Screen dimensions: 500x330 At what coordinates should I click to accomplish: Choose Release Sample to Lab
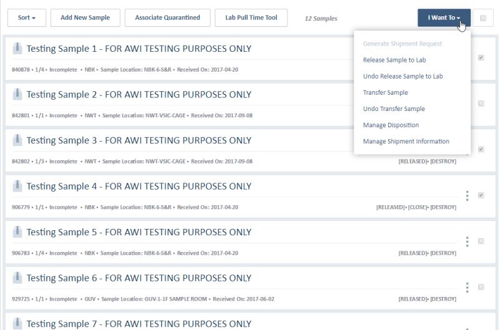point(394,60)
